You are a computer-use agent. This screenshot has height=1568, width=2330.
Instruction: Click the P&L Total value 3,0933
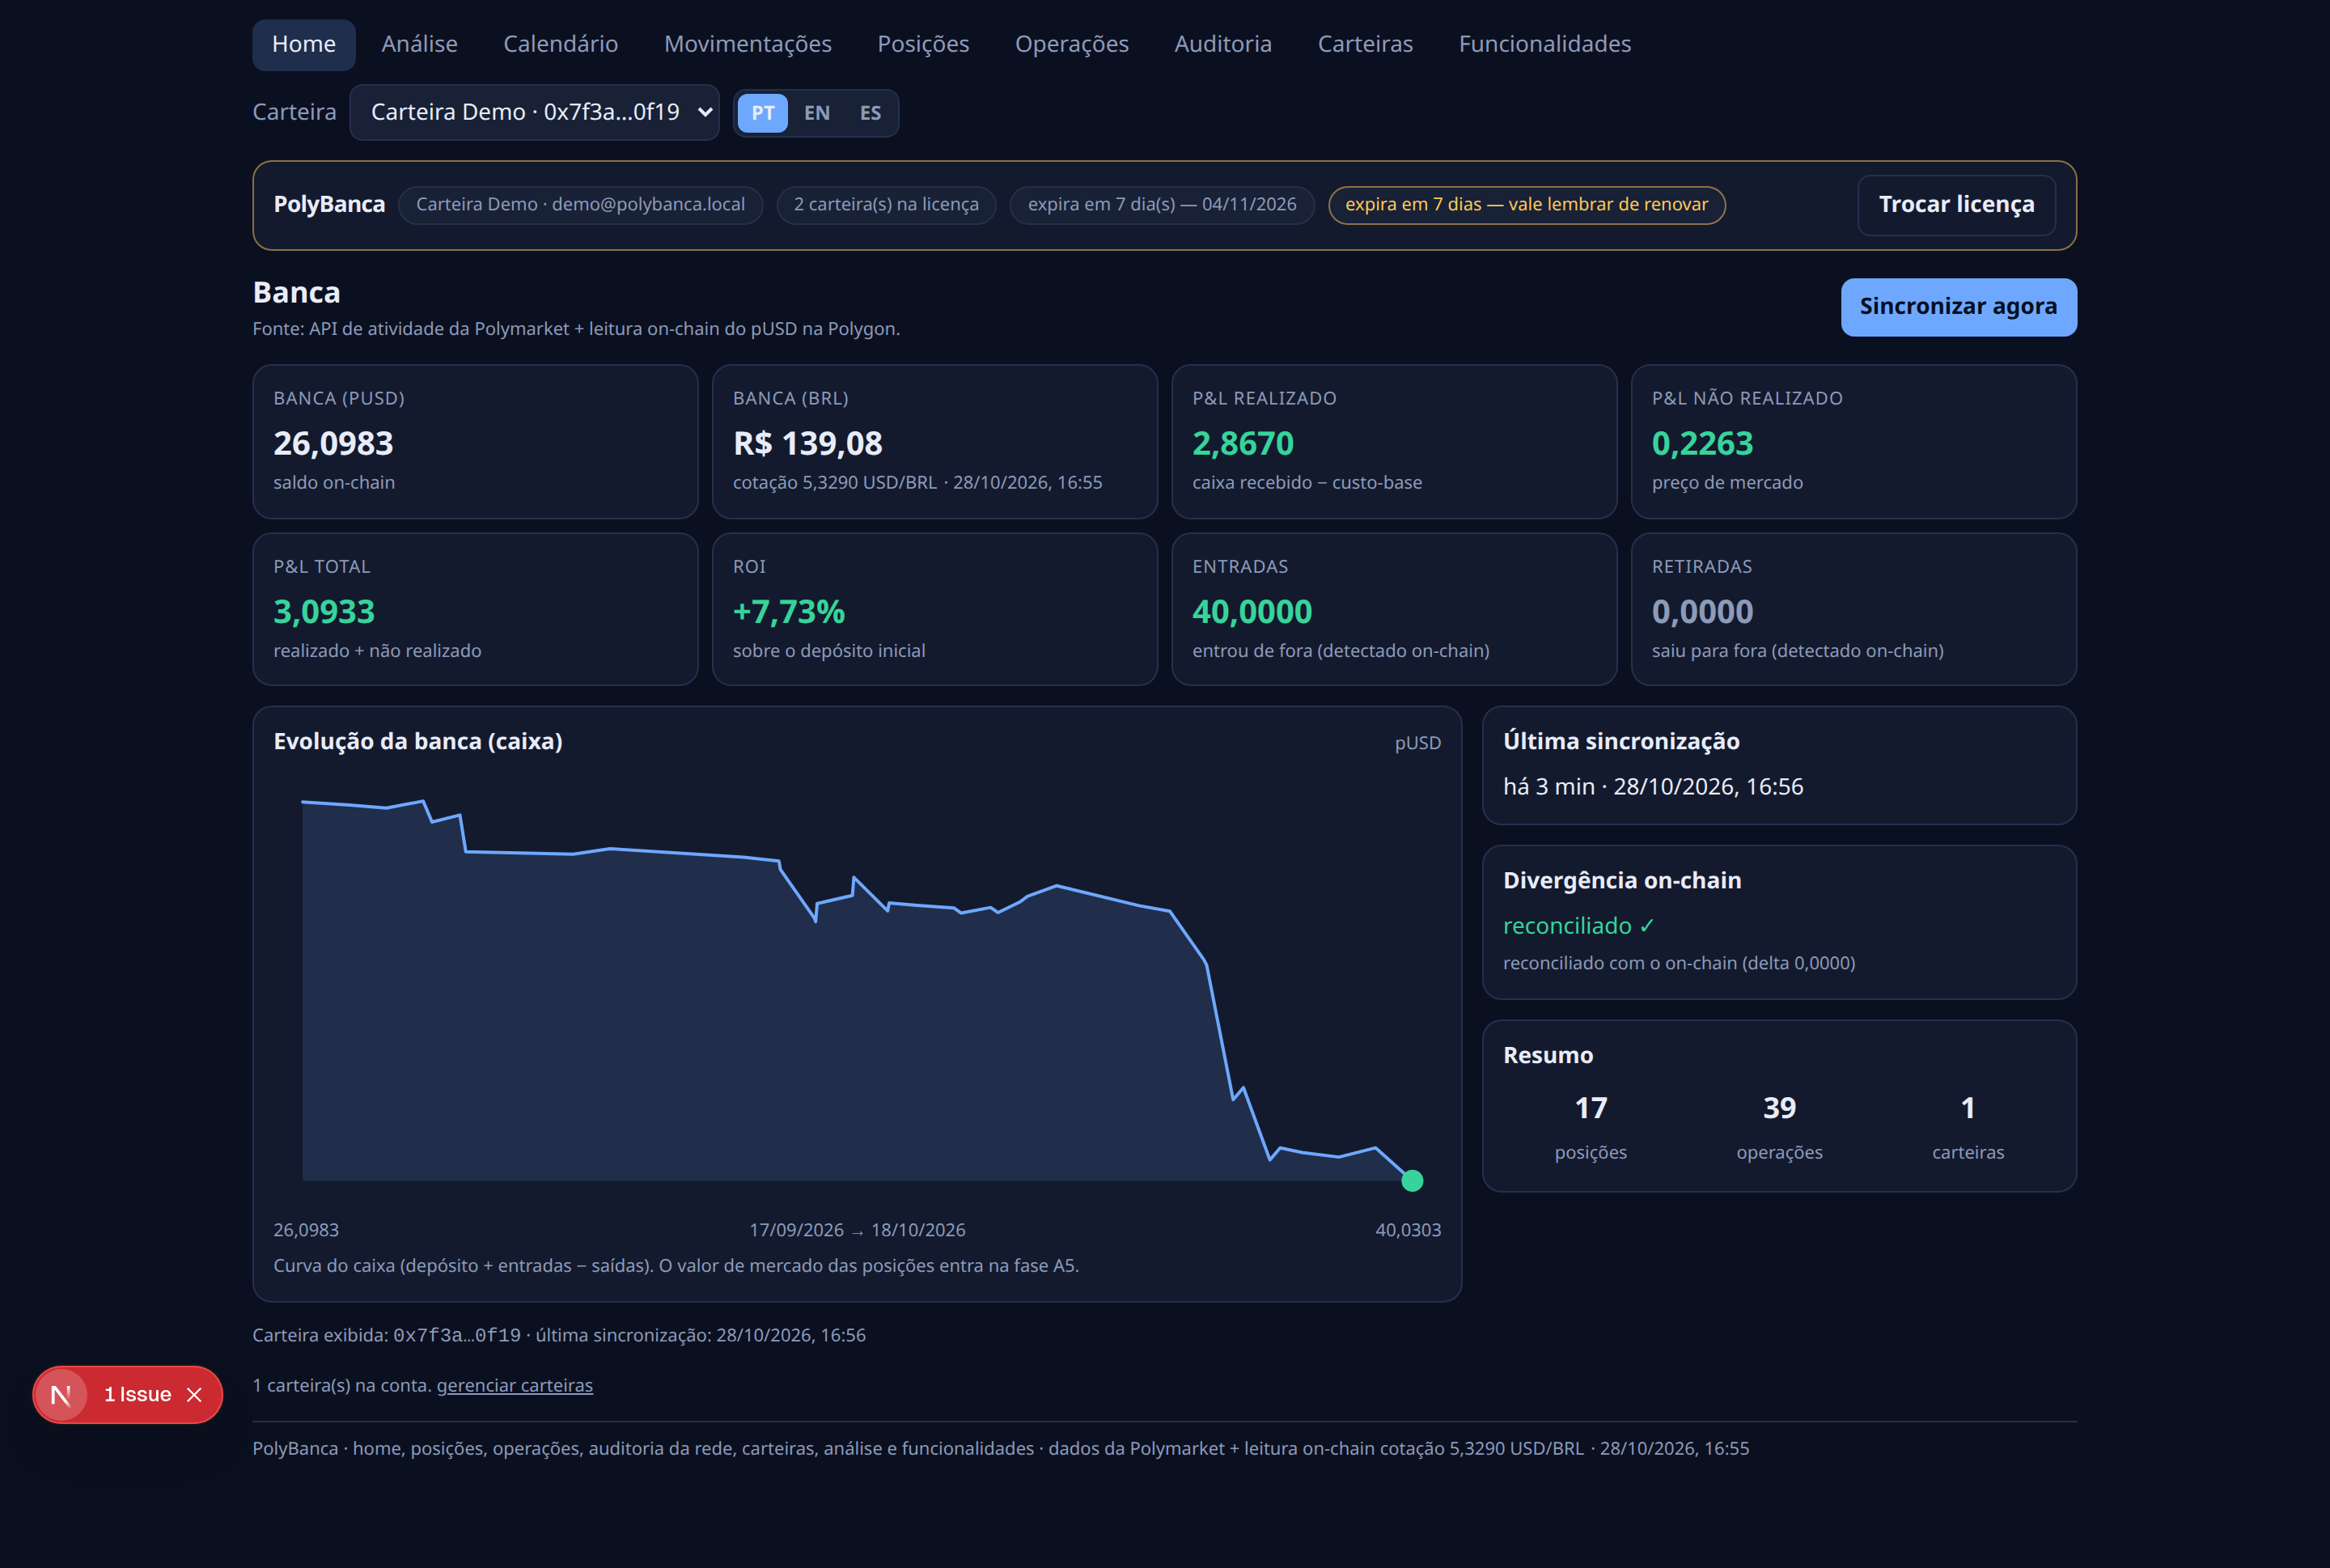tap(325, 611)
